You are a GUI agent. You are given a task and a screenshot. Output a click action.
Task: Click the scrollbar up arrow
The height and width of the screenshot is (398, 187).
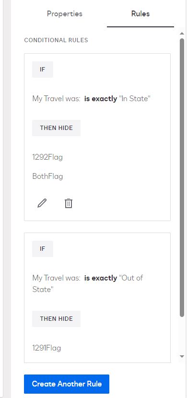[x=182, y=33]
